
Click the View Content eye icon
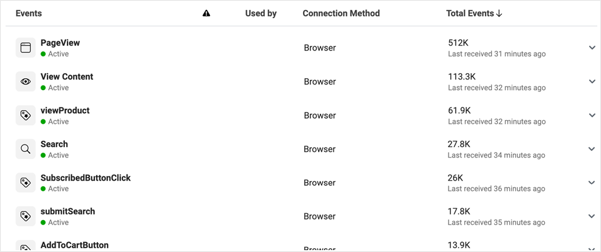26,82
